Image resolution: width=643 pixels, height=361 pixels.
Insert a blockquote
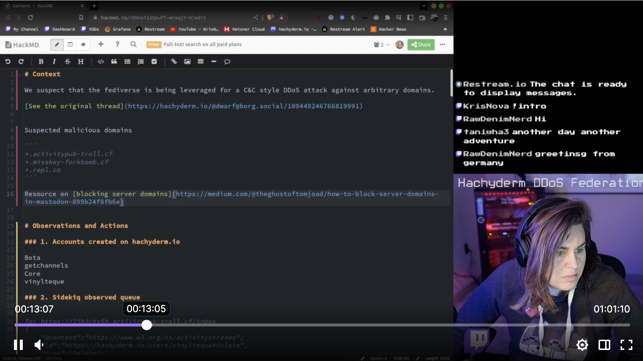114,62
